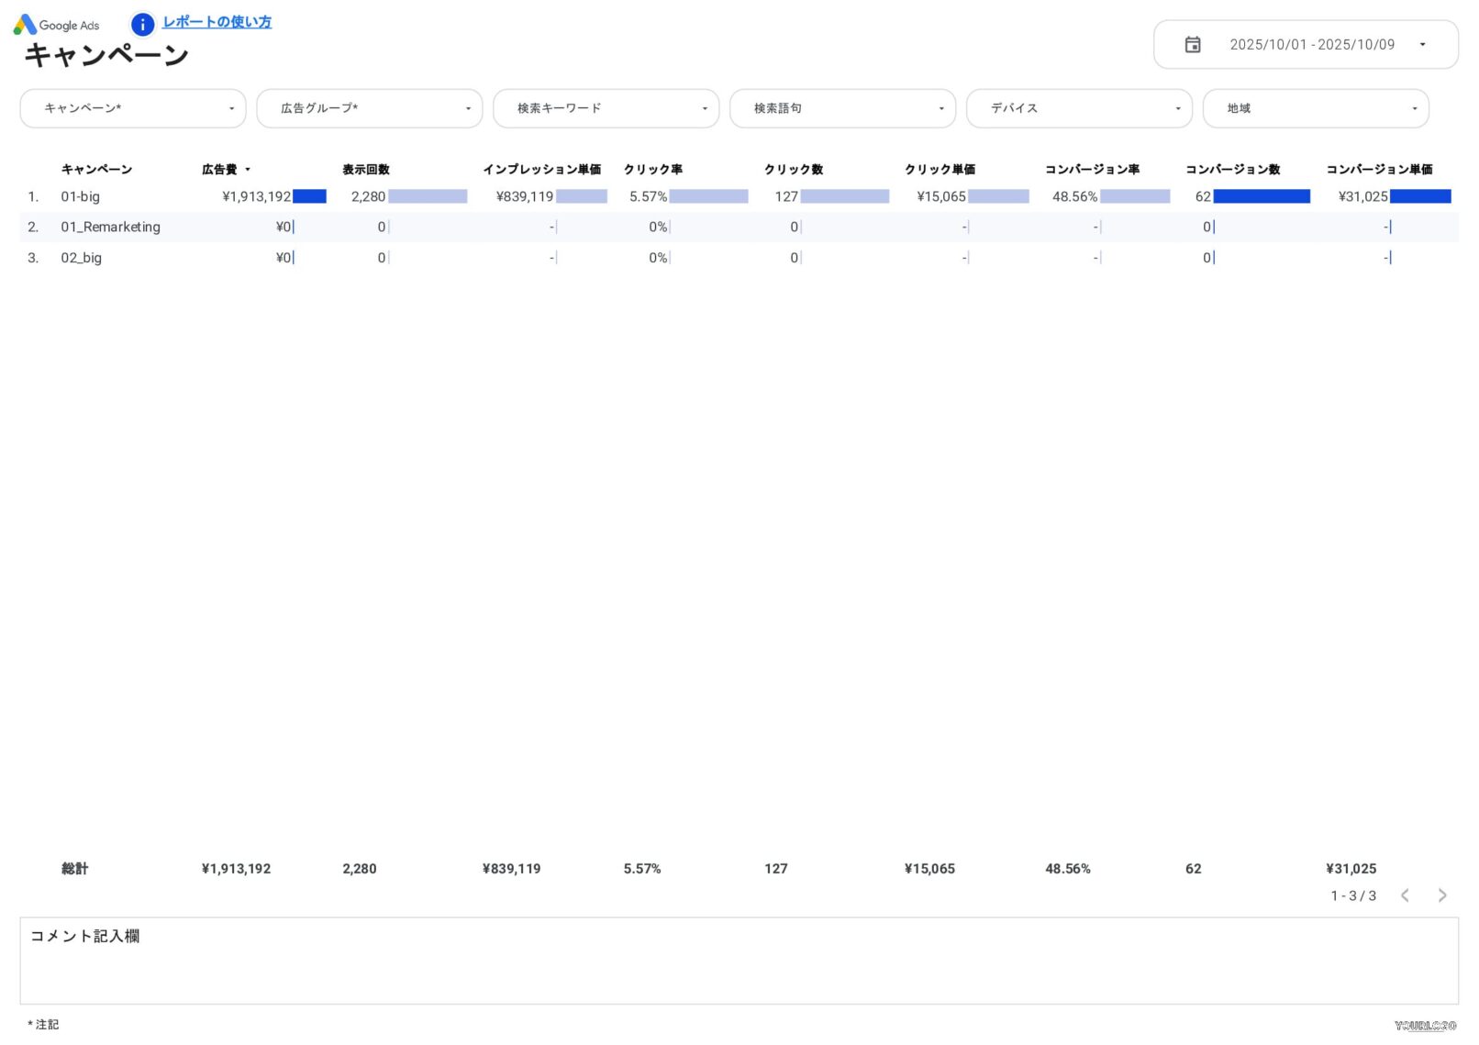This screenshot has width=1479, height=1045.
Task: Open the 2025/10/01 - 2025/10/09 date range selector
Action: [x=1312, y=44]
